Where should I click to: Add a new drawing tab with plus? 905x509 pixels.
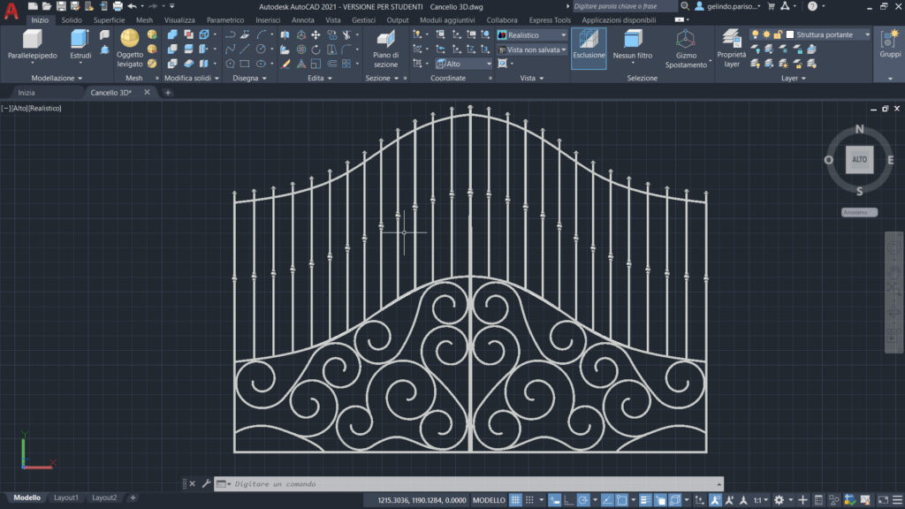tap(167, 92)
